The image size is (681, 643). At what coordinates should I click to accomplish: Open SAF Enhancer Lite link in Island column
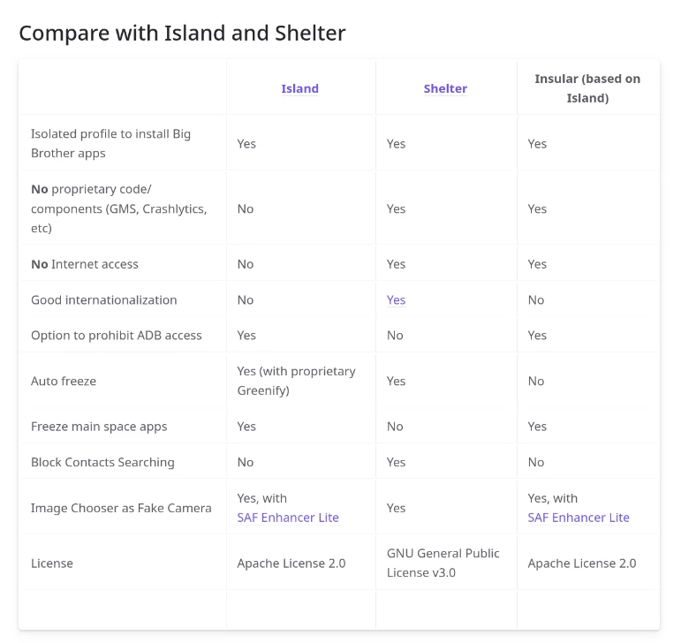pos(288,518)
